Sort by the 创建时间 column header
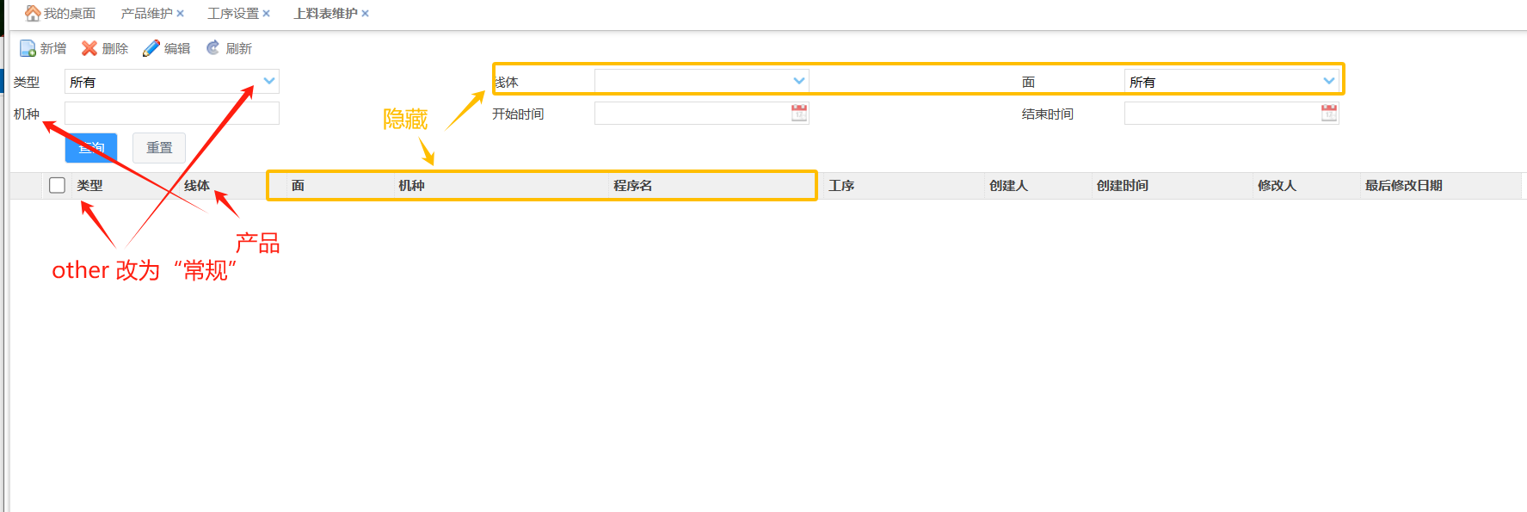 pyautogui.click(x=1122, y=186)
